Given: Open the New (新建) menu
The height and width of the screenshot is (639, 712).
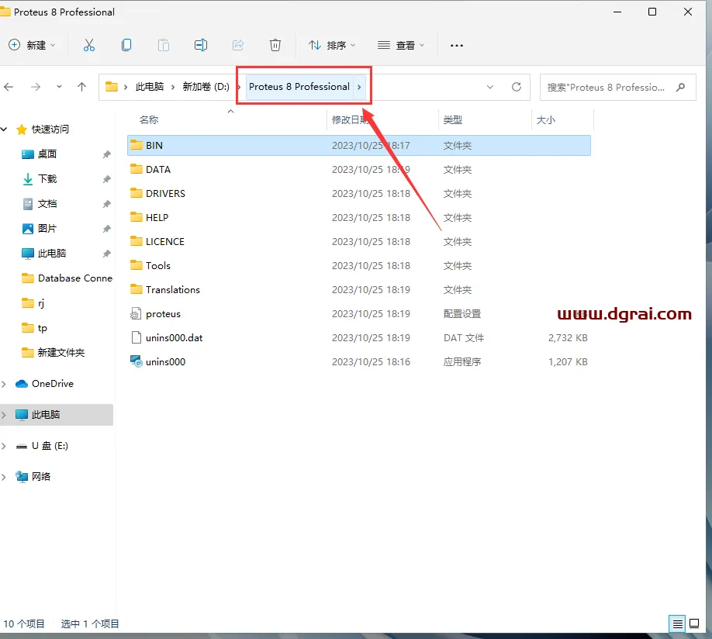Looking at the screenshot, I should [x=32, y=45].
